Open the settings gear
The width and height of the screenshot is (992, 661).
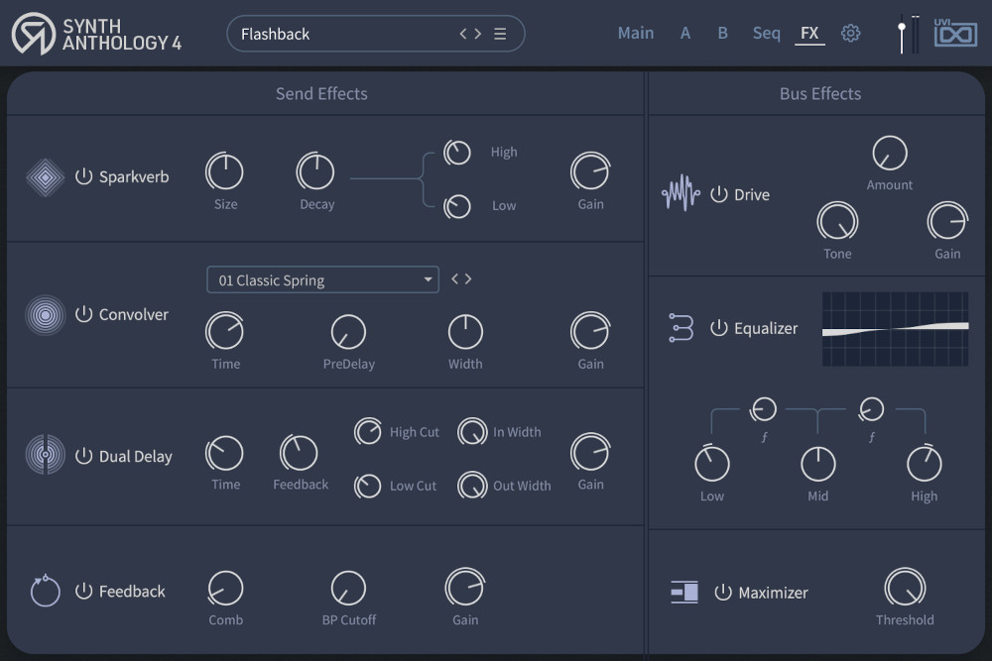[850, 33]
